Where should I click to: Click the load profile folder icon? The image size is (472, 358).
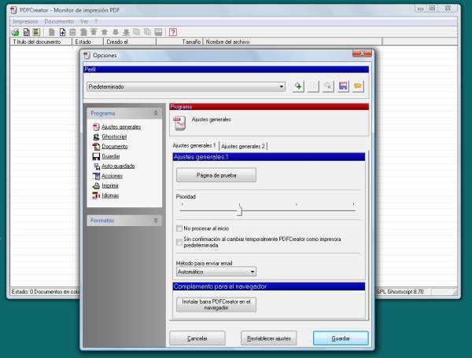[x=358, y=86]
